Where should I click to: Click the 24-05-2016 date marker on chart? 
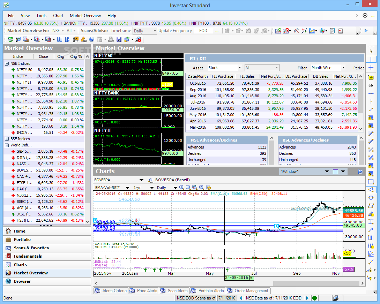[237, 278]
